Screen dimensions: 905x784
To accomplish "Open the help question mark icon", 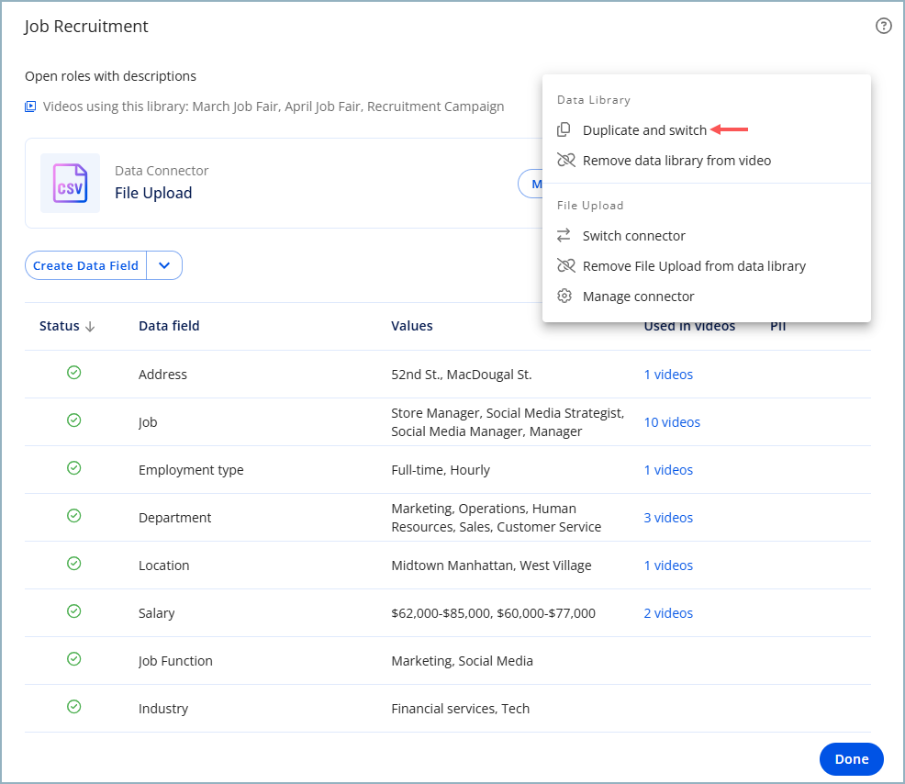I will click(x=883, y=26).
